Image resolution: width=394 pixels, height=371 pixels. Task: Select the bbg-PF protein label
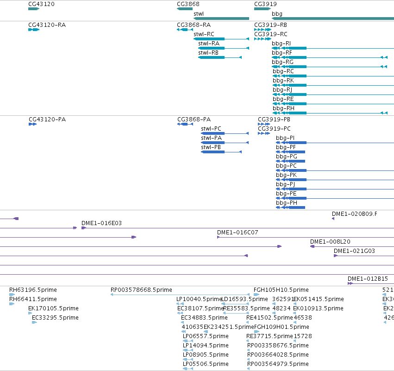click(x=286, y=147)
